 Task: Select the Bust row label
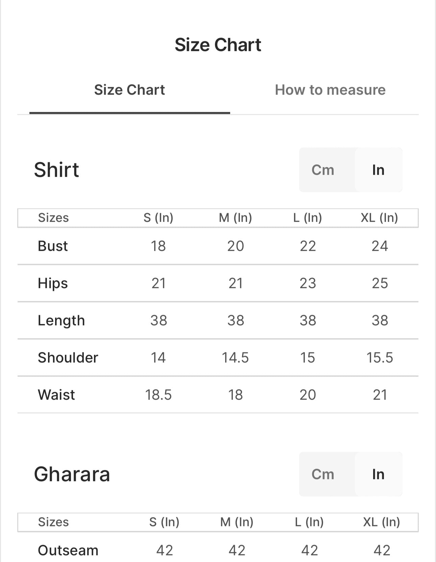[53, 246]
